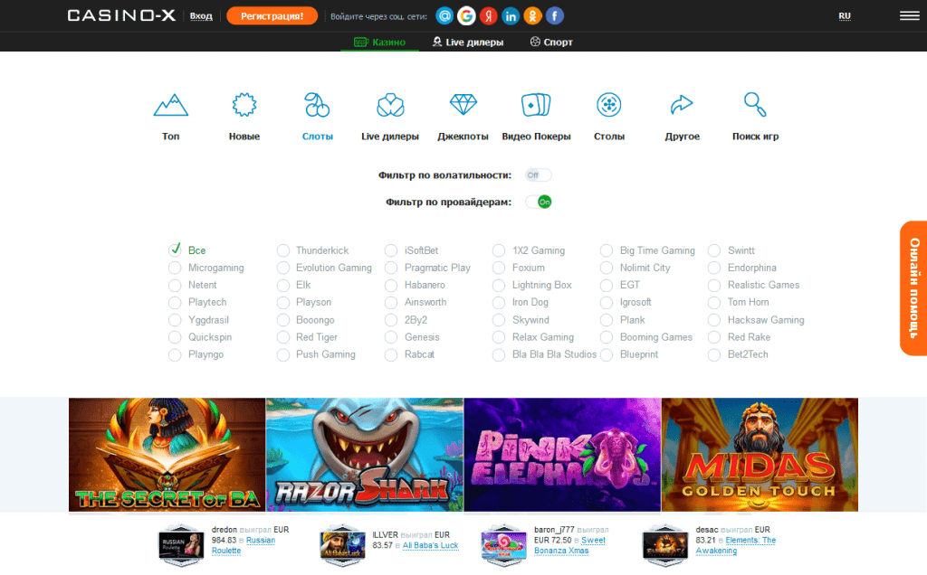The width and height of the screenshot is (927, 575).
Task: Select the Все provider option
Action: pos(186,250)
